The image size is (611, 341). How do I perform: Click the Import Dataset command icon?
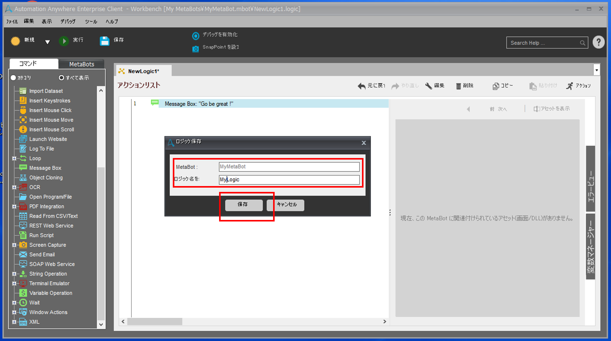[x=23, y=91]
